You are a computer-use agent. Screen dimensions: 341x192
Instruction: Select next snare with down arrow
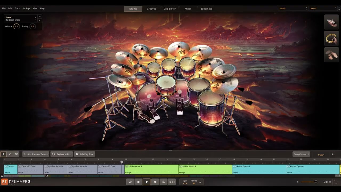click(x=40, y=20)
